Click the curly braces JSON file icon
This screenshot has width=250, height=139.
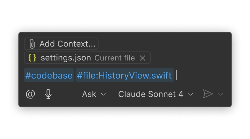point(32,58)
